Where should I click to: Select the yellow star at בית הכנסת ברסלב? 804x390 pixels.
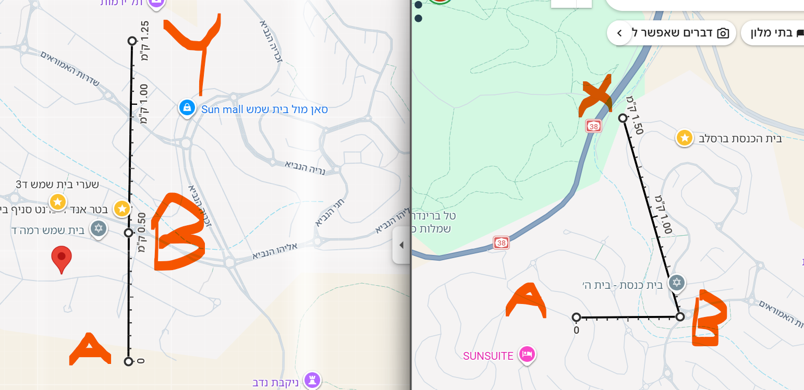click(x=685, y=138)
